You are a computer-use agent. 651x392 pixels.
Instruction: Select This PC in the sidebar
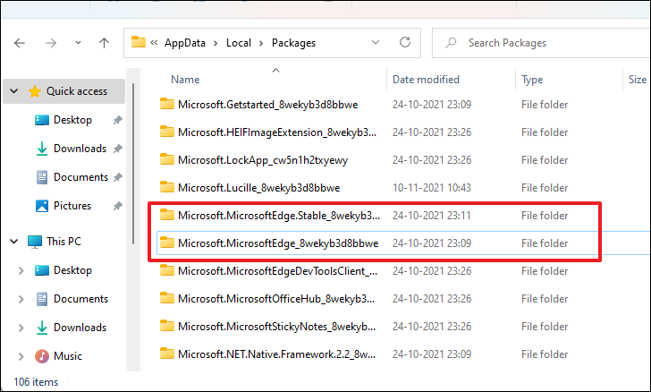coord(64,242)
